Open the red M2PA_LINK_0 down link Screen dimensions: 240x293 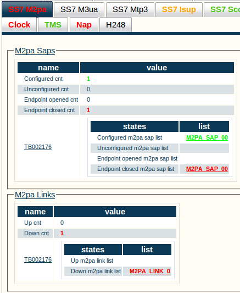(150, 271)
